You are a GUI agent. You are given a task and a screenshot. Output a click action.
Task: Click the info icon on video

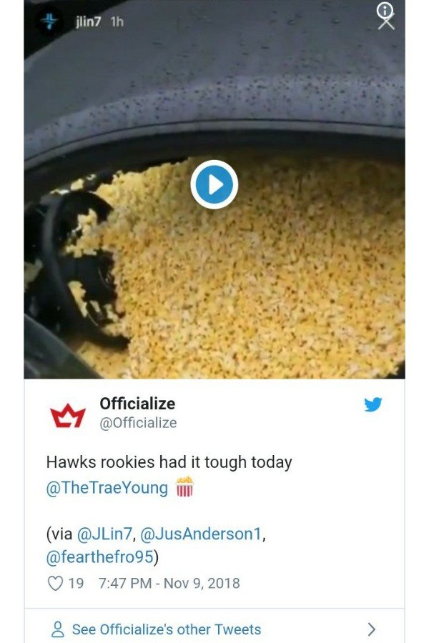(385, 10)
